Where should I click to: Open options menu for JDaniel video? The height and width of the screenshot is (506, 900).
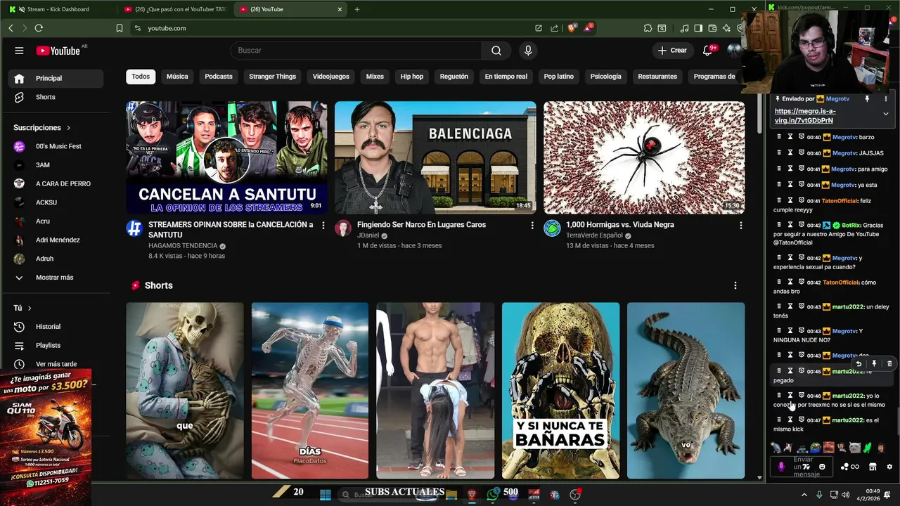(x=532, y=226)
